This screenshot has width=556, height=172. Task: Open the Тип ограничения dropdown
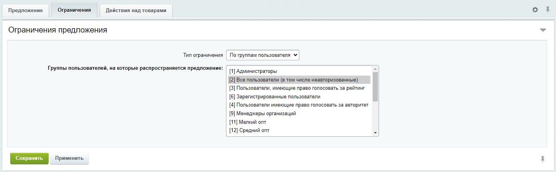[263, 55]
